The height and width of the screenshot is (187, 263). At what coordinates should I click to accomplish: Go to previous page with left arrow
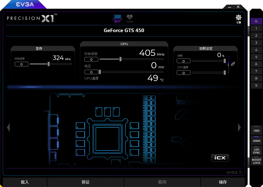click(8, 127)
